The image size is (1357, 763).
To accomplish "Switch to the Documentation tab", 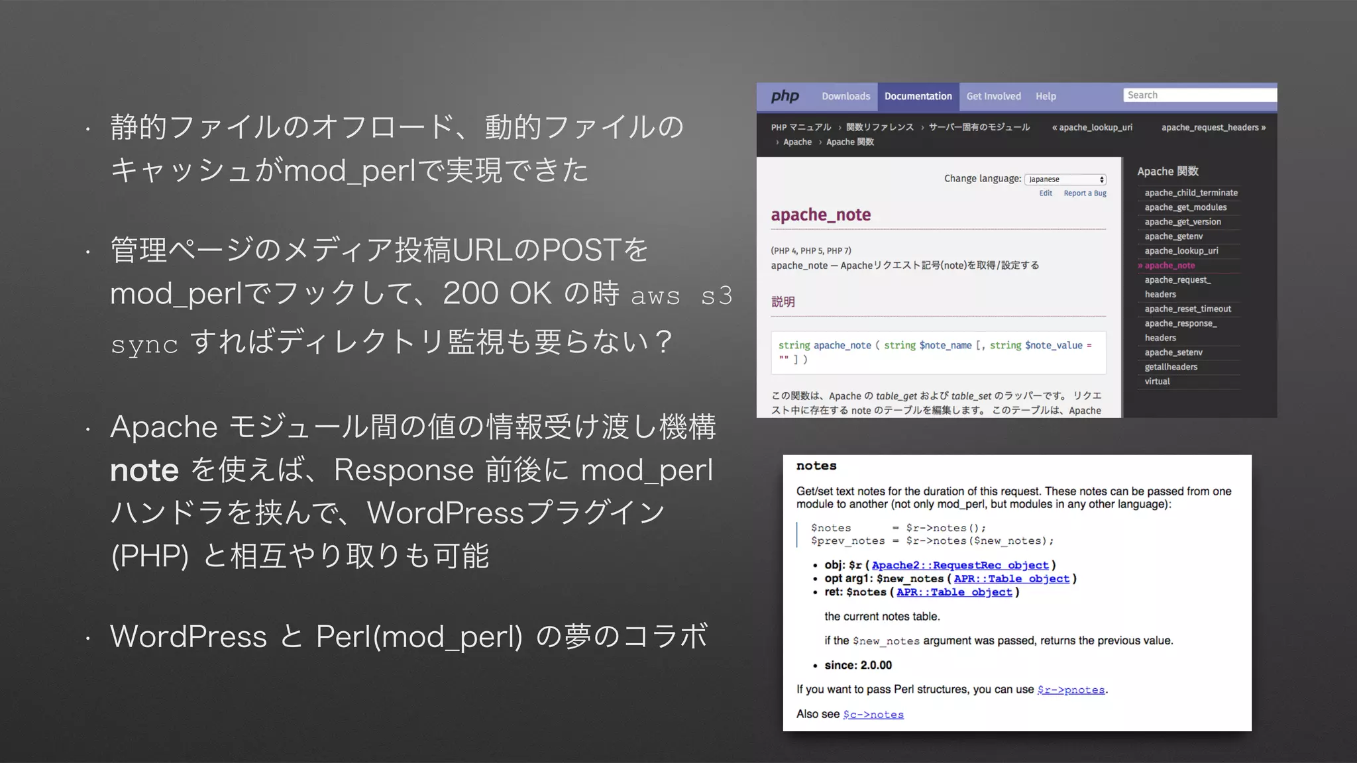I will coord(918,97).
